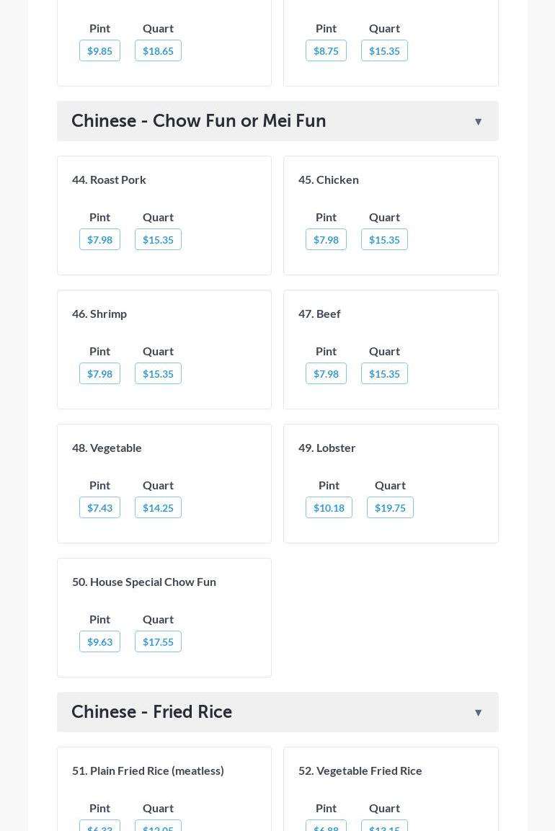Select Vegetable pint at $7.43
Screen dimensions: 555x831
[99, 508]
